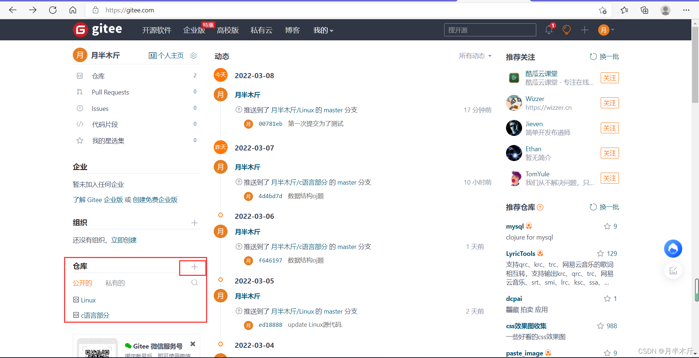Focus the 搜开源 search box
This screenshot has height=358, width=699.
490,30
